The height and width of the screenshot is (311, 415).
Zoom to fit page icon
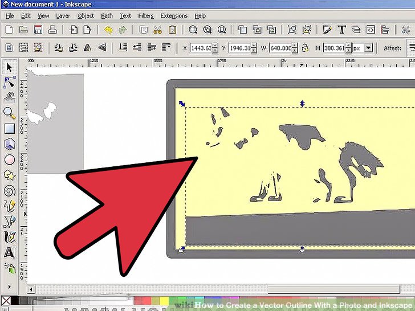222,30
